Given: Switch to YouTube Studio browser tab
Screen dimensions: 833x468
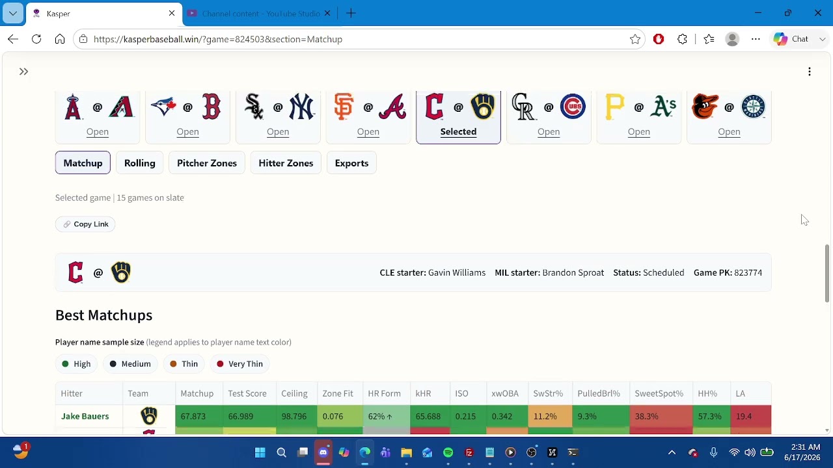Looking at the screenshot, I should point(260,13).
